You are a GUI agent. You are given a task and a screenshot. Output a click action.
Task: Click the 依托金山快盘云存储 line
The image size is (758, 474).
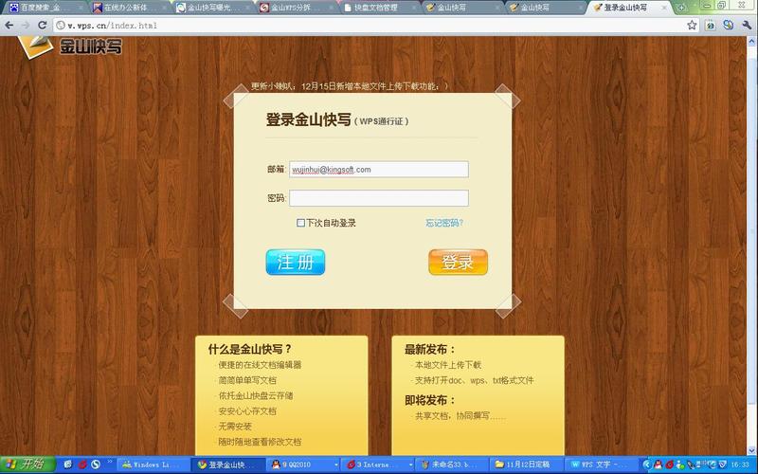click(256, 395)
